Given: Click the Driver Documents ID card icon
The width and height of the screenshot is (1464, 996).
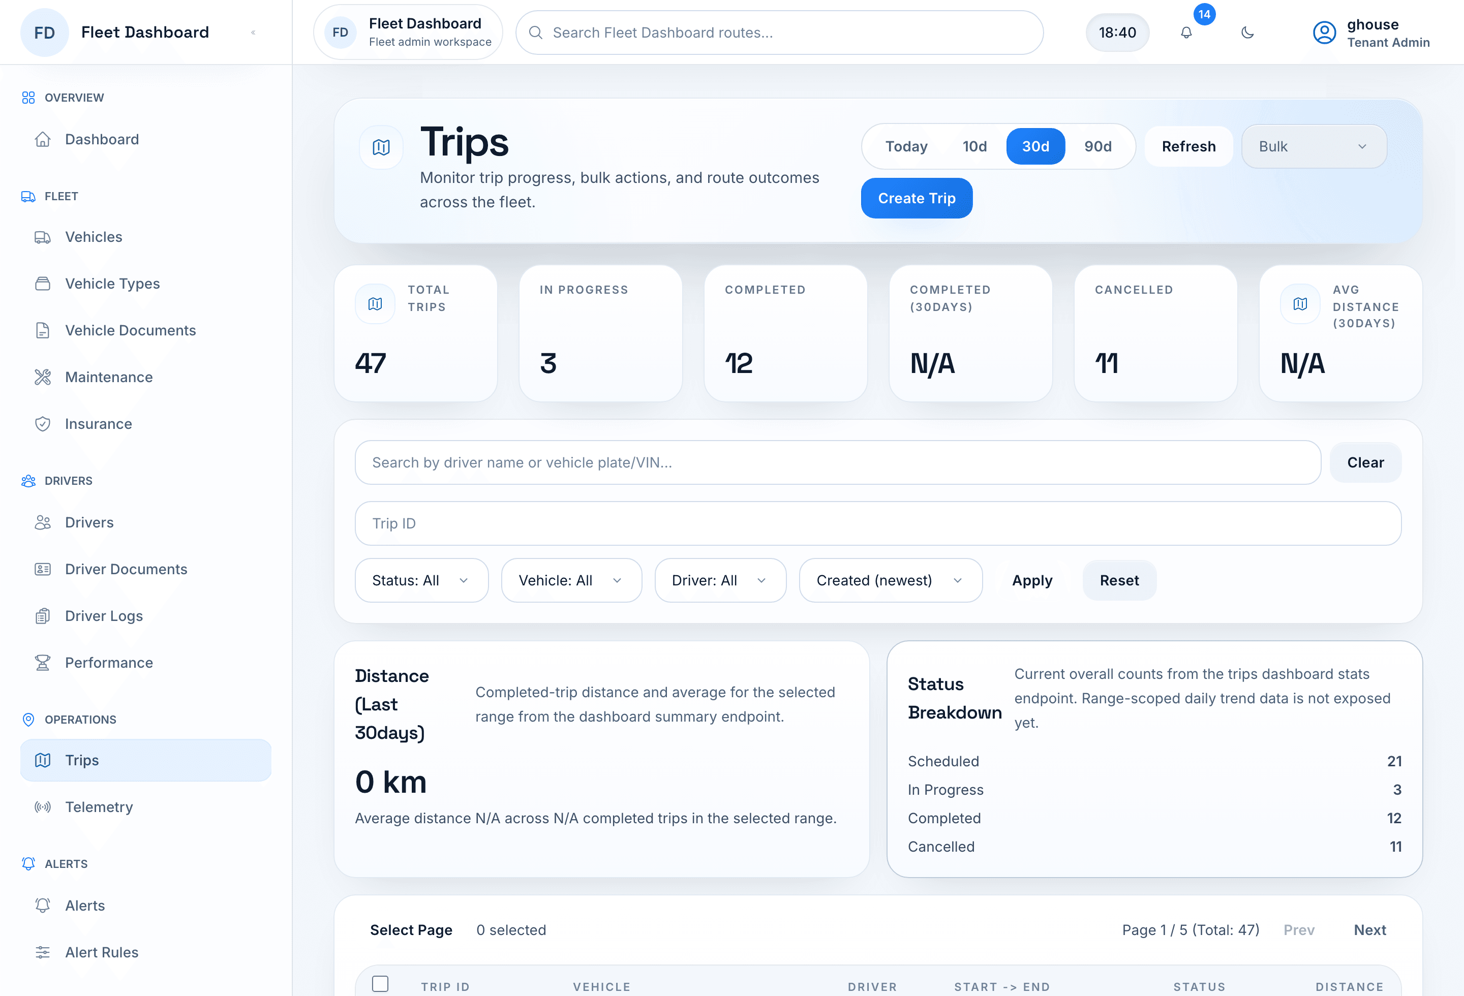Looking at the screenshot, I should coord(42,569).
